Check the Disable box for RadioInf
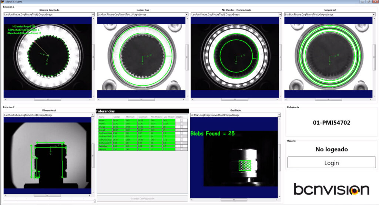Viewport: 379px width, 205px height. 181,149
